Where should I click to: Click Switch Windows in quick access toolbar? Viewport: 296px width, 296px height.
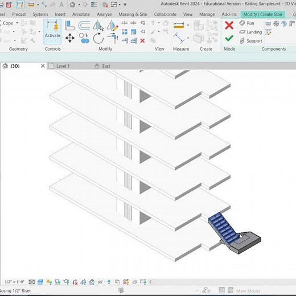pyautogui.click(x=114, y=4)
